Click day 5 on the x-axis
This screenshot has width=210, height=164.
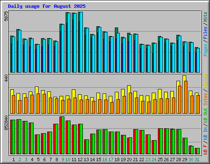pos(38,159)
